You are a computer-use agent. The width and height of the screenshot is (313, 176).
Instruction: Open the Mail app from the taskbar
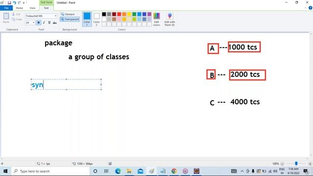(140, 171)
